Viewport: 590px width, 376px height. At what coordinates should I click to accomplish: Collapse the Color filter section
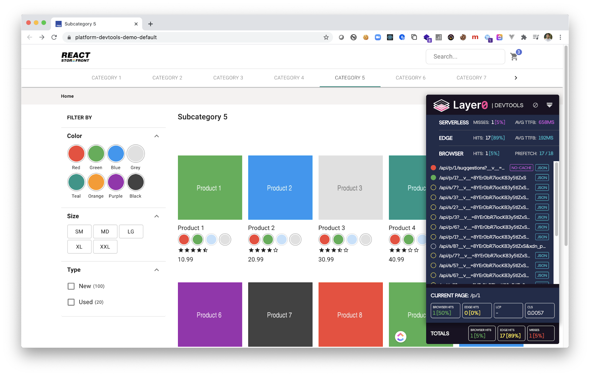pos(157,136)
